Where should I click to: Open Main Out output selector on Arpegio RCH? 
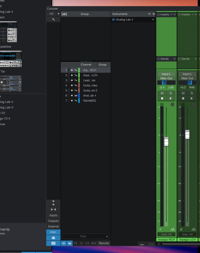[166, 78]
